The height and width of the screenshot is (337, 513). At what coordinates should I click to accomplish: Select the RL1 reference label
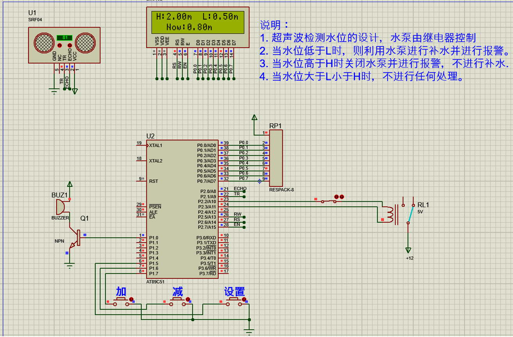coord(423,205)
